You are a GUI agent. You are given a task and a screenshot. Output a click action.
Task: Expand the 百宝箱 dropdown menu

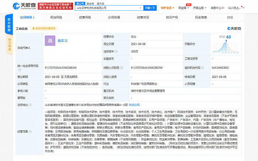[x=184, y=8]
